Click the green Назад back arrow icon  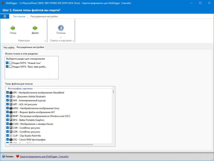point(13,28)
